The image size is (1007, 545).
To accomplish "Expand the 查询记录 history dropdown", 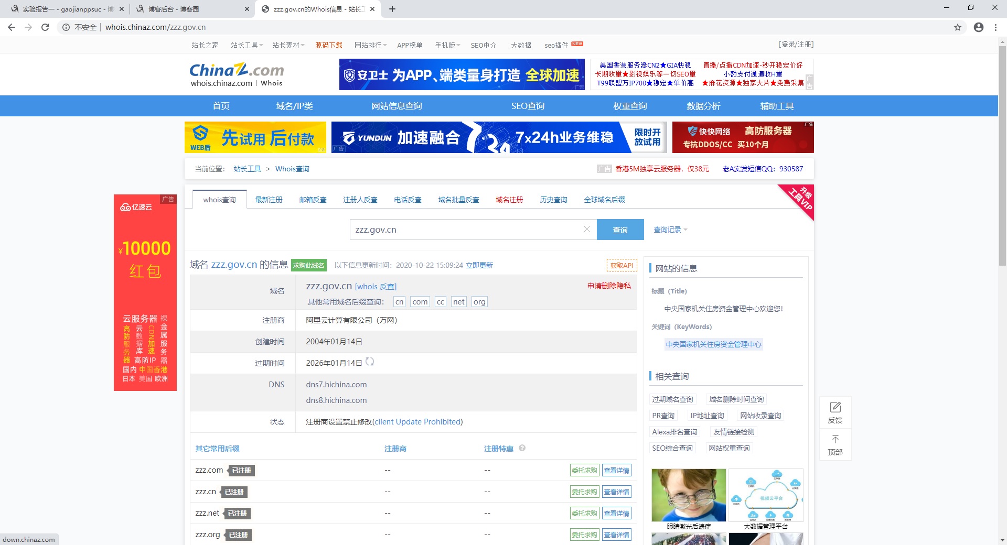I will coord(670,230).
